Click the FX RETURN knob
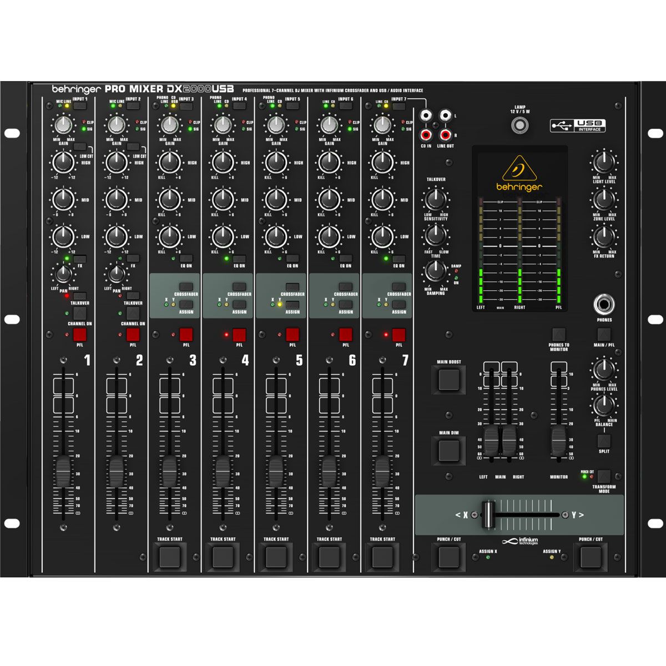 604,236
